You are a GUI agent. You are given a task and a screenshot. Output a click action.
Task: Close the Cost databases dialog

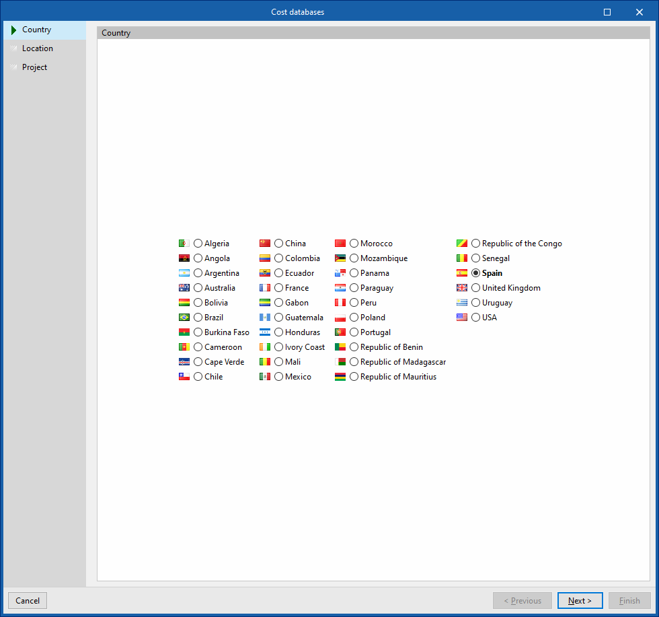tap(639, 12)
